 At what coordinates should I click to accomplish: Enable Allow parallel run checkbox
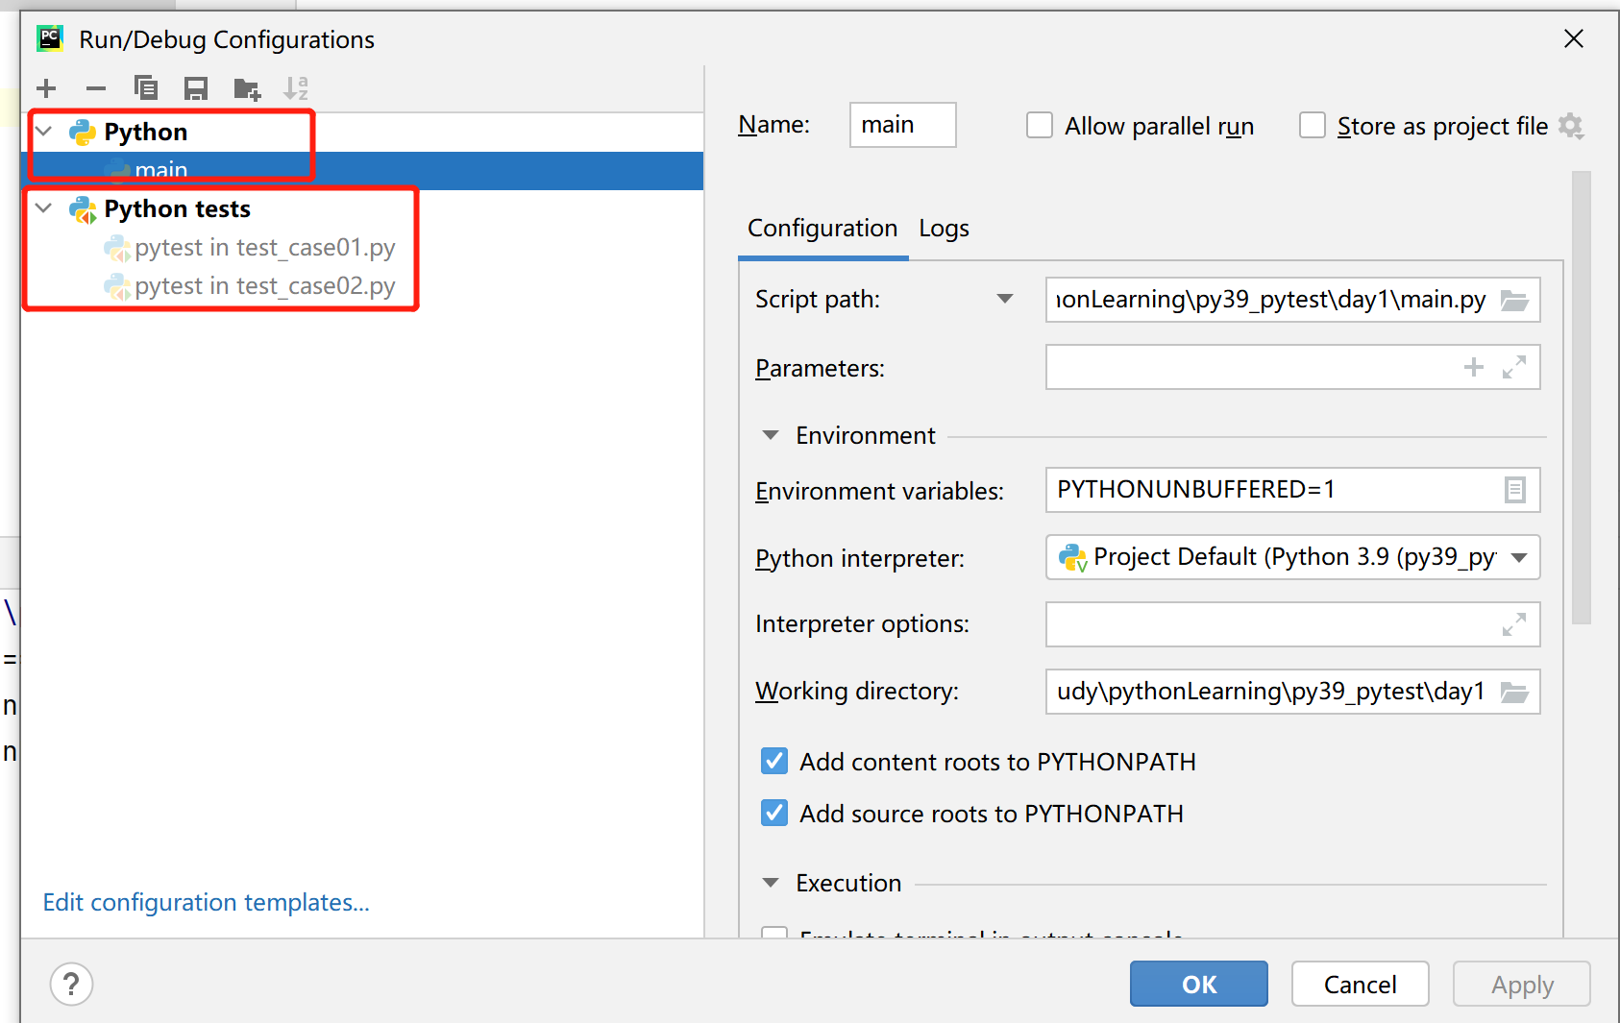coord(1040,126)
